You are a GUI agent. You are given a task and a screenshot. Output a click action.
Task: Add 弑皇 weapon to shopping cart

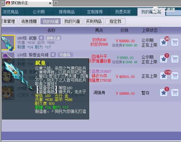point(175,42)
